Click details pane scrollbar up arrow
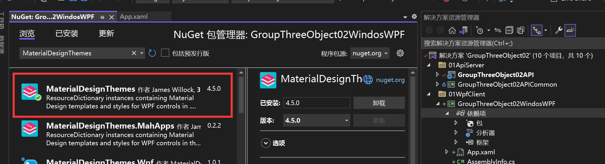Image resolution: width=605 pixels, height=164 pixels. click(x=413, y=72)
